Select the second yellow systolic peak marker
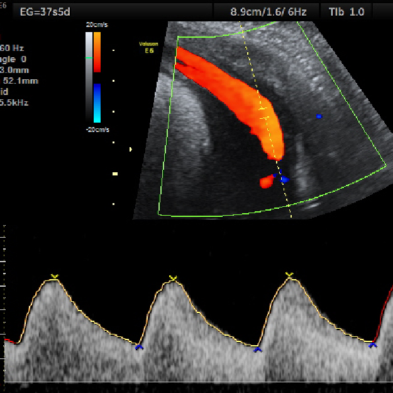This screenshot has width=393, height=393. 173,278
